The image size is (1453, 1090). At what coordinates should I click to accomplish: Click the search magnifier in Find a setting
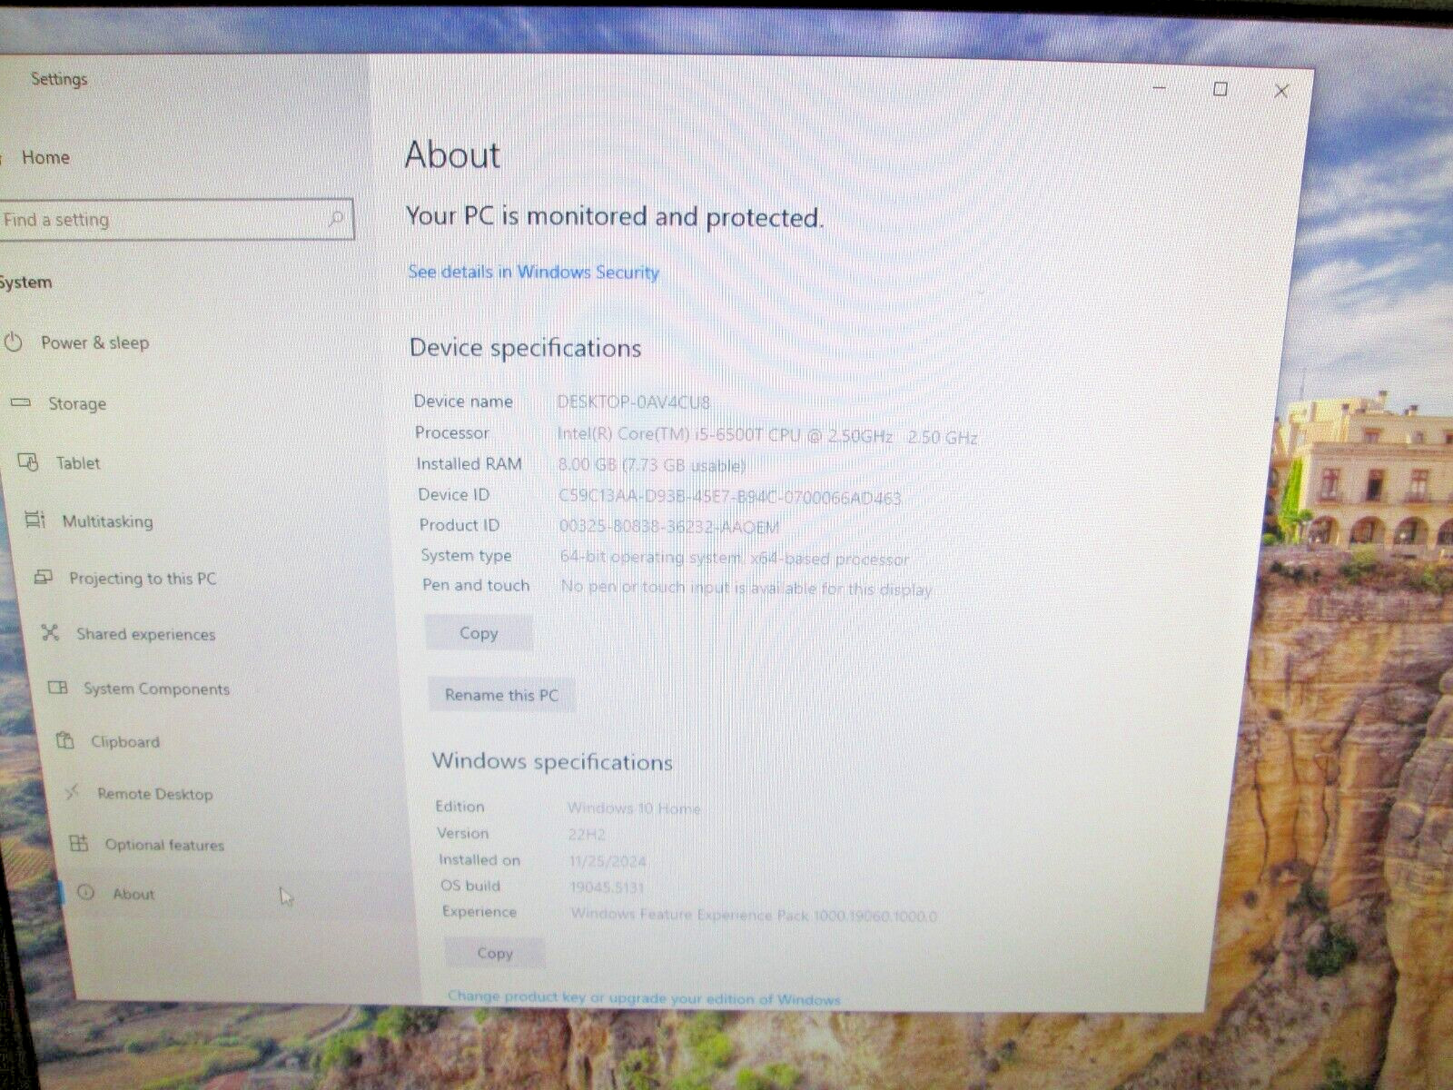click(x=337, y=219)
